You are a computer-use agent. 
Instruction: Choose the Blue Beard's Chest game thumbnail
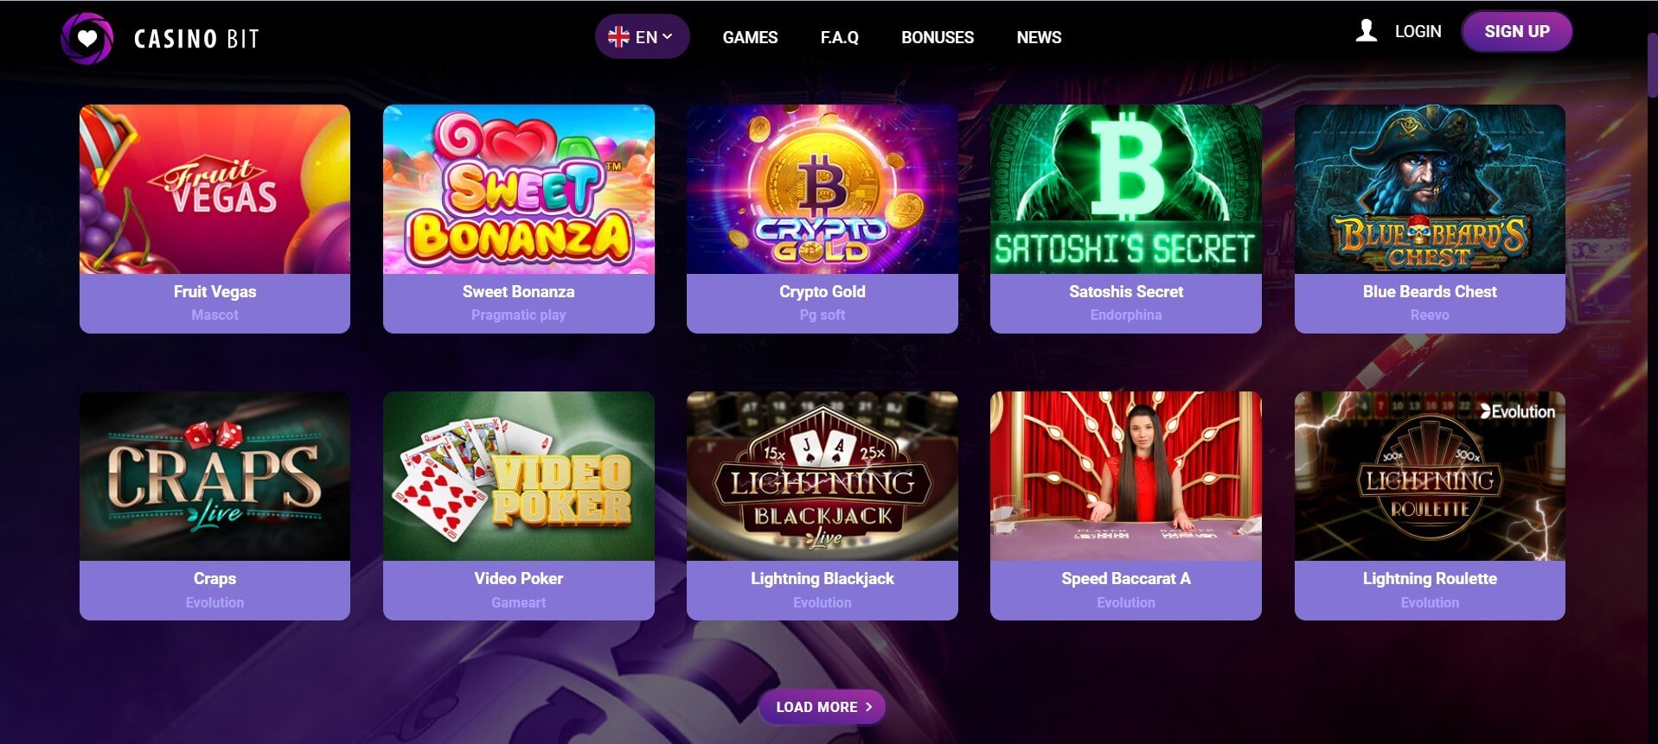(1430, 189)
